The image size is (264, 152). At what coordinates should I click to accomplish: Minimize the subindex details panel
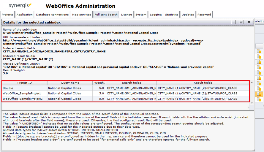(233, 22)
